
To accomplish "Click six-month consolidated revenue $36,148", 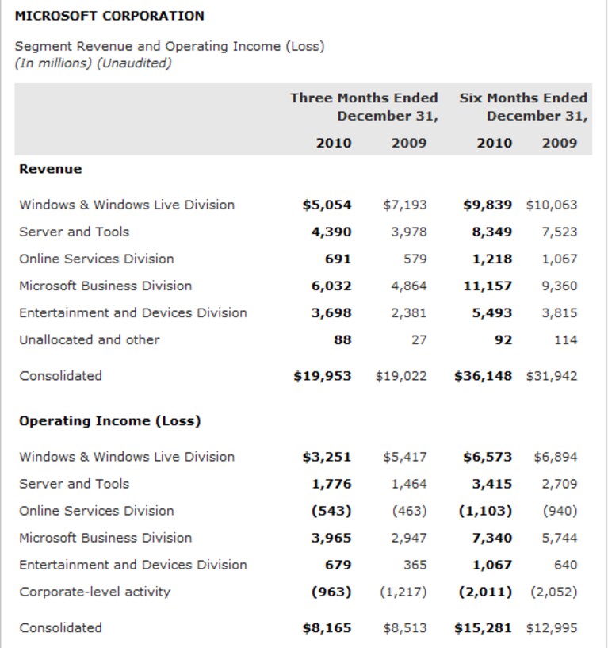I will [484, 376].
